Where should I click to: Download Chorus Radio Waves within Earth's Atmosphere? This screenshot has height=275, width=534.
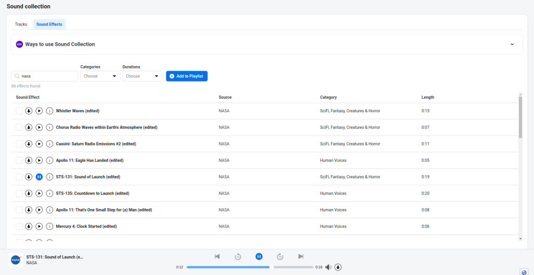tap(29, 127)
